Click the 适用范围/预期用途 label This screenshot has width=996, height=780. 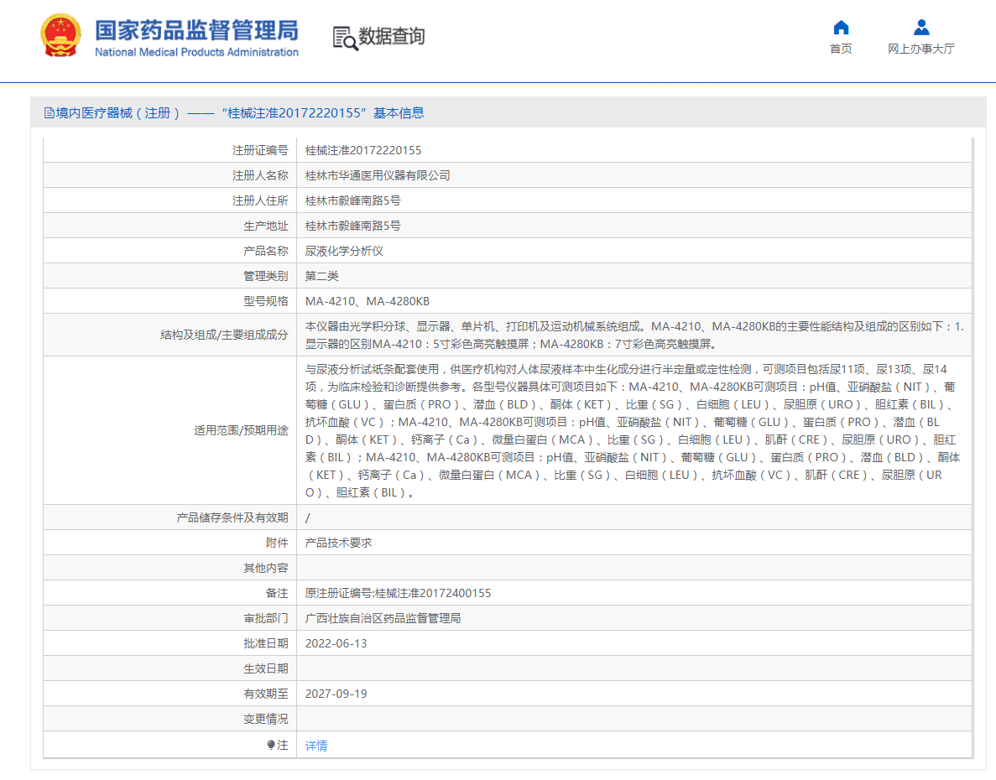click(241, 430)
